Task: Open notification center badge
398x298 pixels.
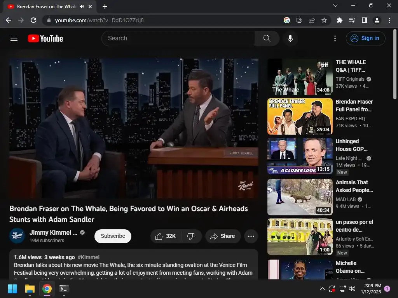Action: (387, 289)
